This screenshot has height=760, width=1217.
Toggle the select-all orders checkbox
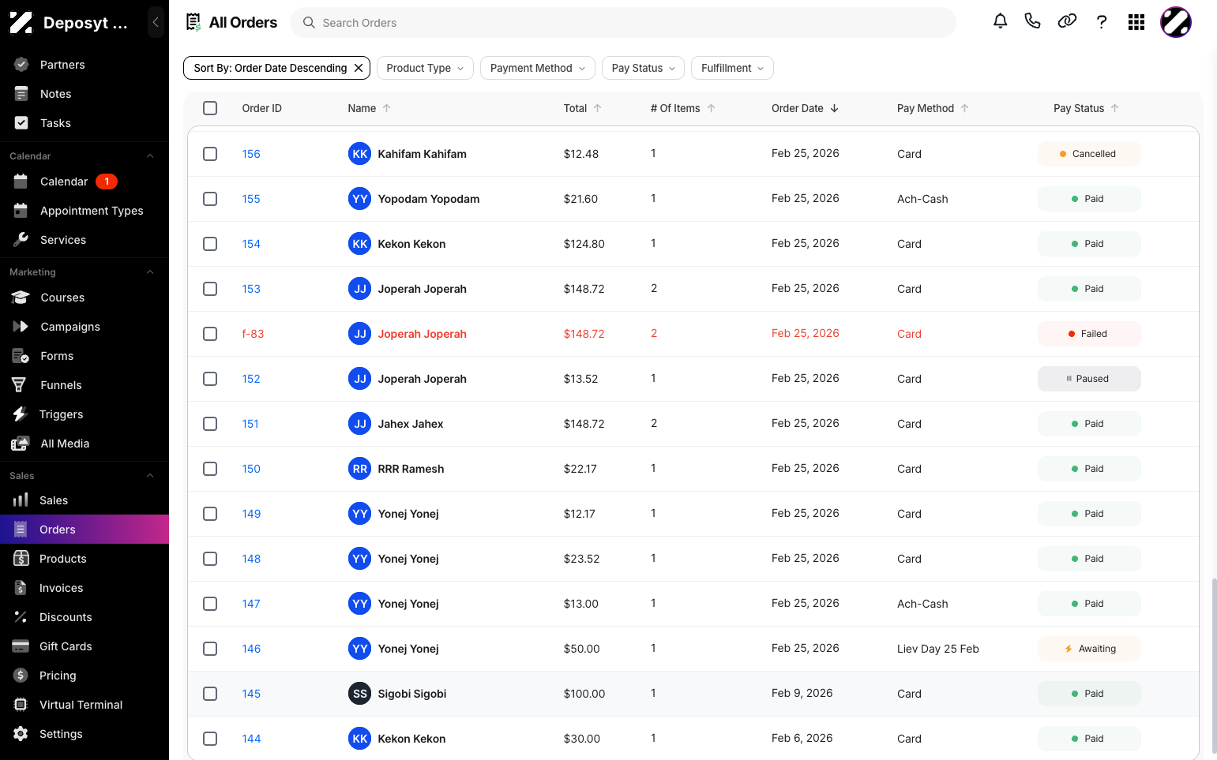[x=210, y=108]
